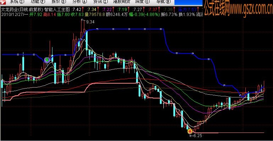Screen dimensions: 273x141
Task: Click the 6.25 lowest price label
Action: 197,136
